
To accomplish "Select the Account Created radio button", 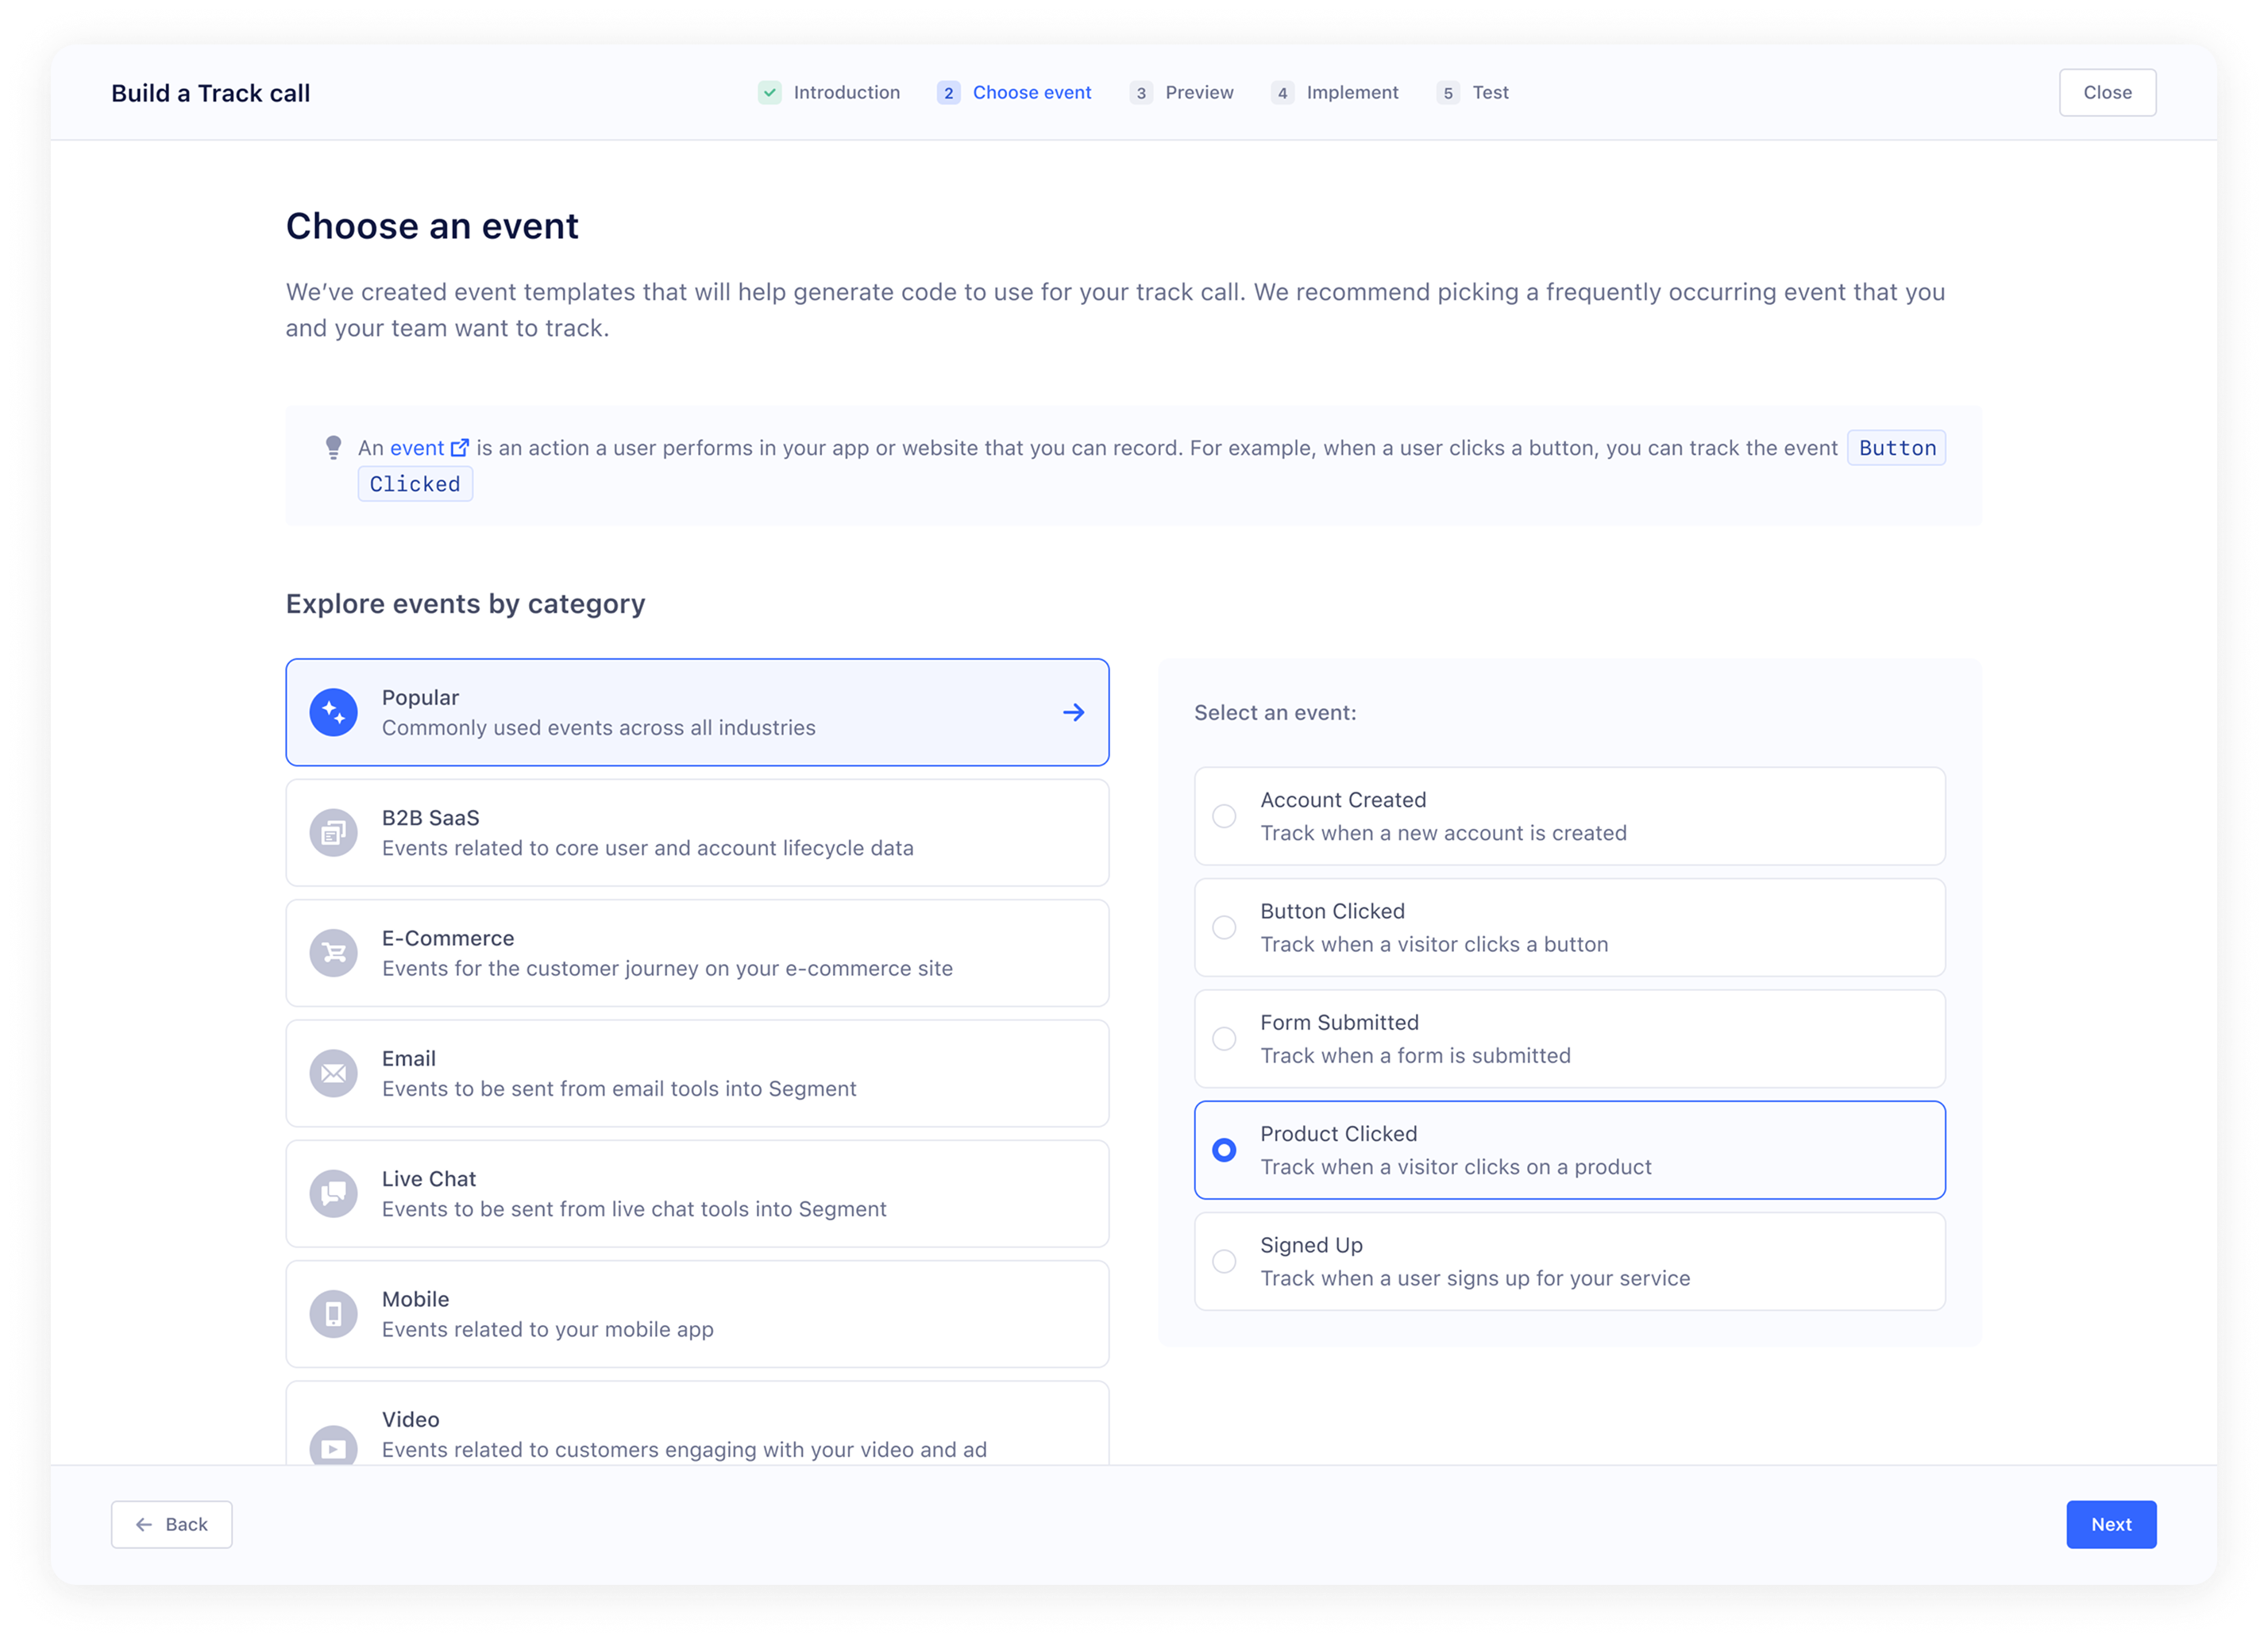I will tap(1223, 816).
